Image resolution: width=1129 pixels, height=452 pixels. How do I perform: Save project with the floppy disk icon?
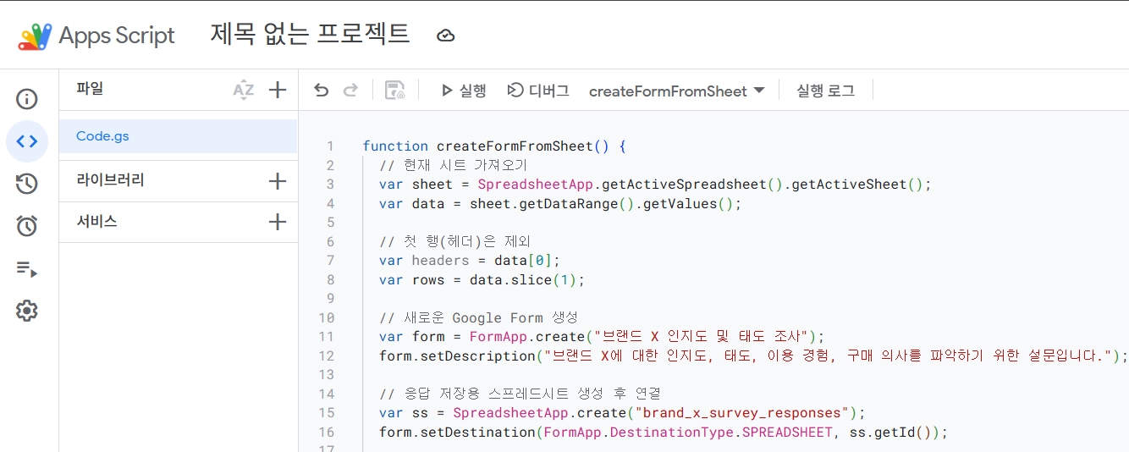394,91
